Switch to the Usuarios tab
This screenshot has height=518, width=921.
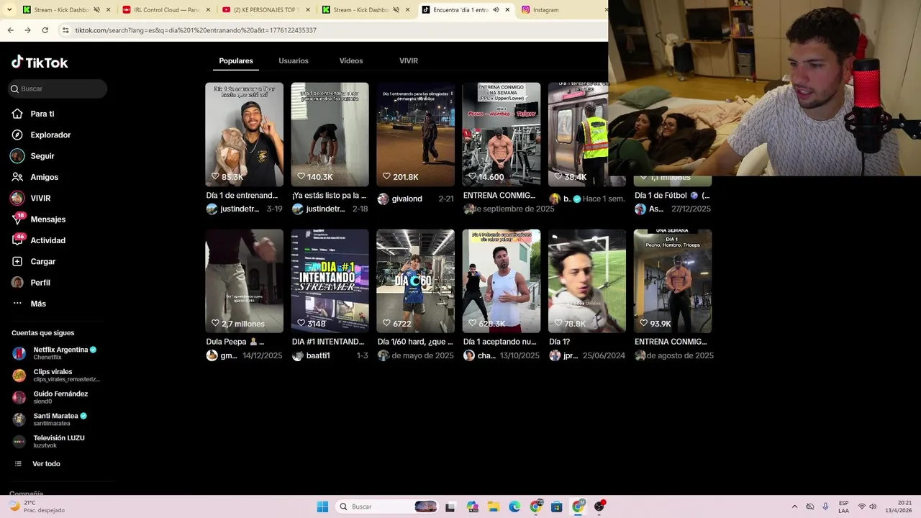pos(294,61)
